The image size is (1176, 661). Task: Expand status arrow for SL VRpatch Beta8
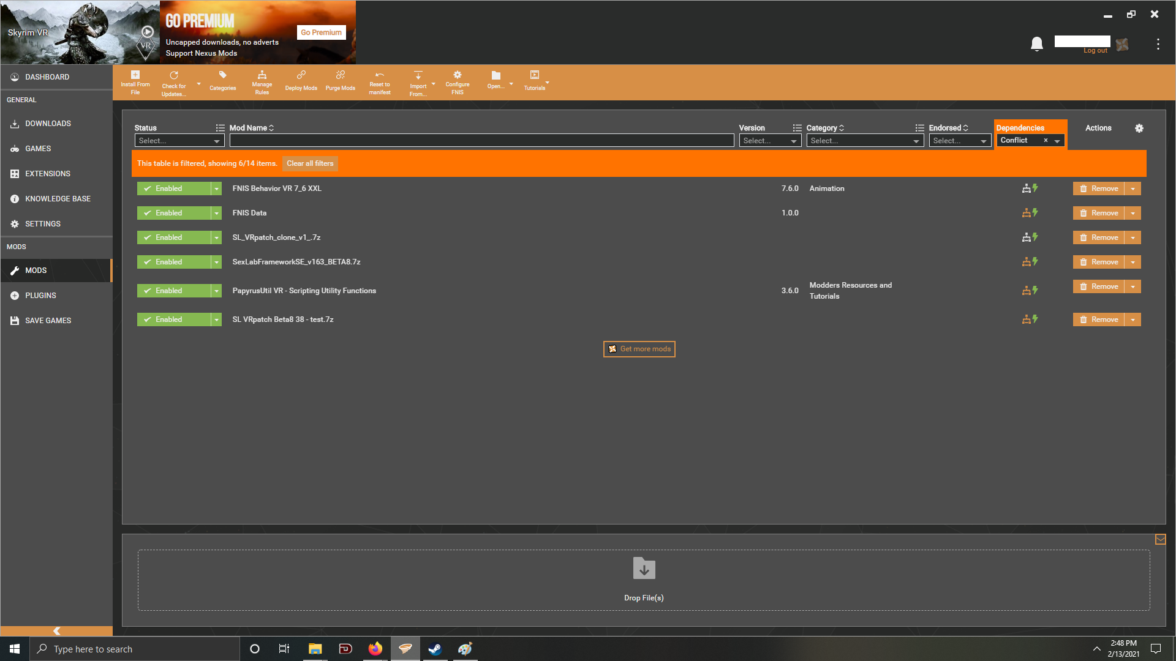(216, 319)
